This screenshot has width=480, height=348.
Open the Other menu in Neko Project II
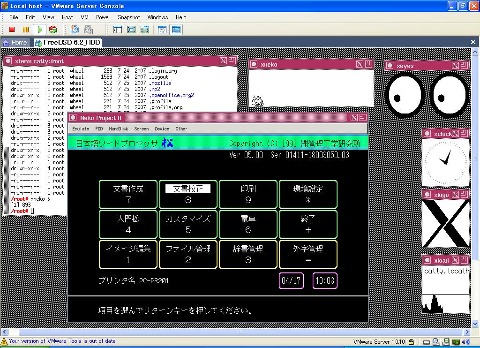pos(181,129)
